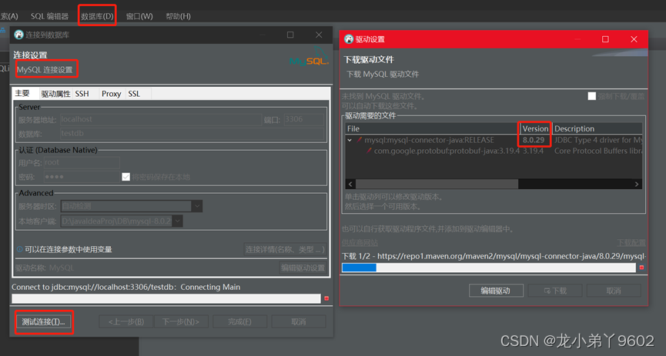Click the 3.19.4 version cell

tap(533, 151)
